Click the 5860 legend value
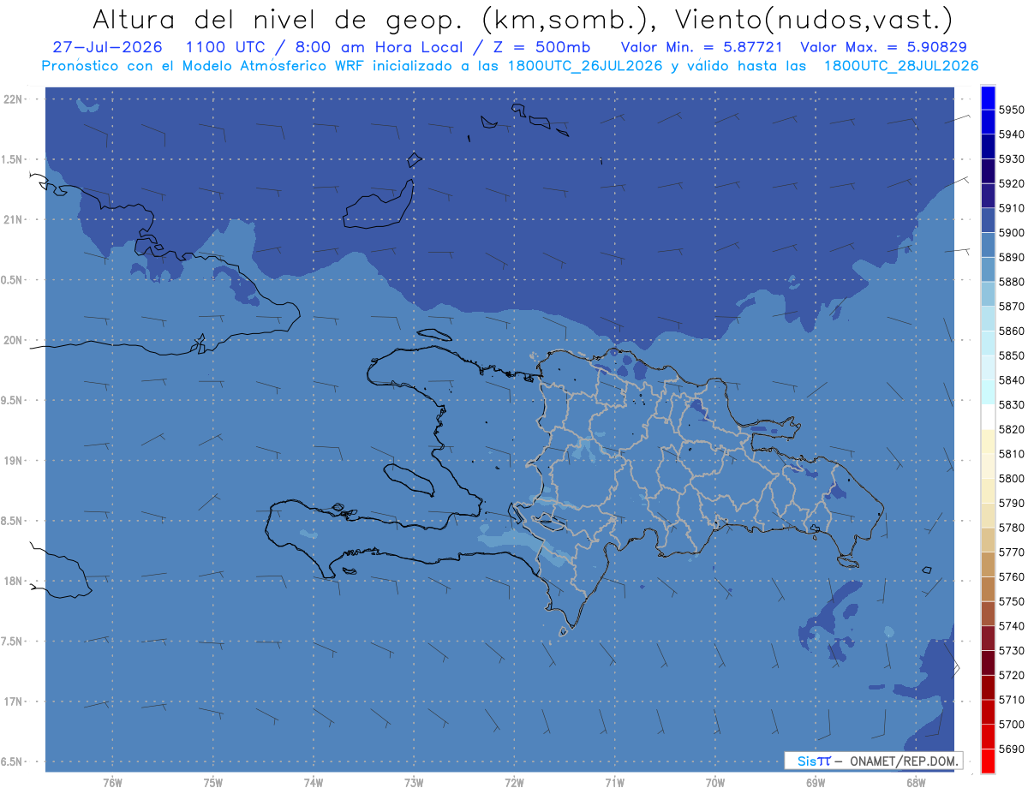This screenshot has height=794, width=1028. 1011,331
